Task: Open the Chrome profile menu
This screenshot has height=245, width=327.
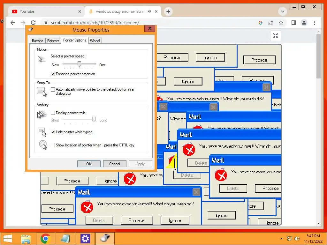Action: (x=304, y=23)
